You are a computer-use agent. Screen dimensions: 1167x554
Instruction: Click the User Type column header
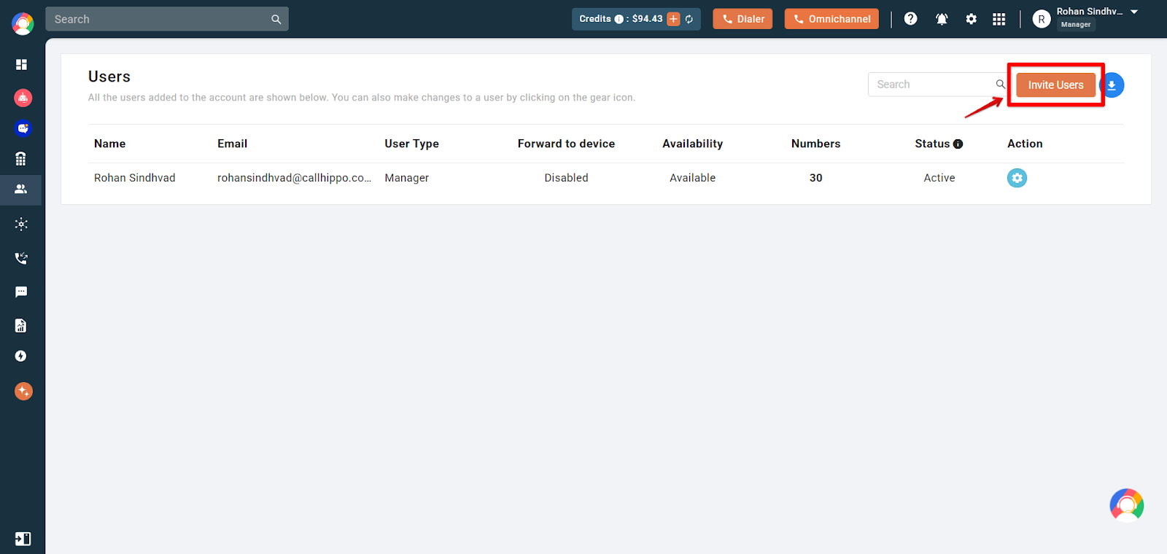click(x=411, y=144)
